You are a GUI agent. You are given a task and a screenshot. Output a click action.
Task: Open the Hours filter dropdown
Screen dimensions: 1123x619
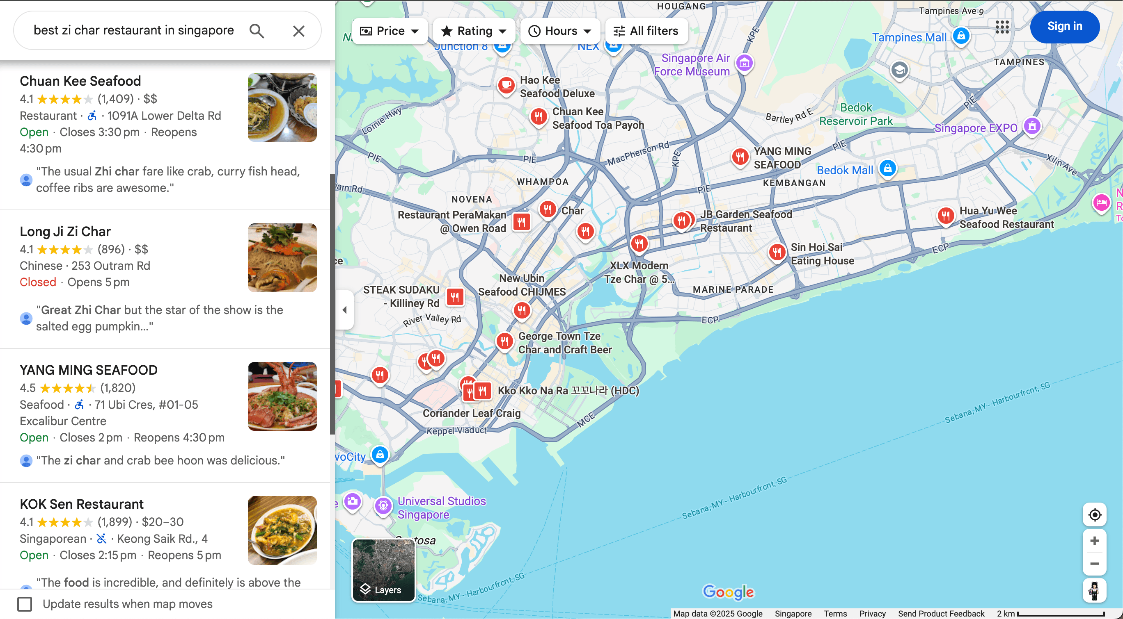pos(560,31)
